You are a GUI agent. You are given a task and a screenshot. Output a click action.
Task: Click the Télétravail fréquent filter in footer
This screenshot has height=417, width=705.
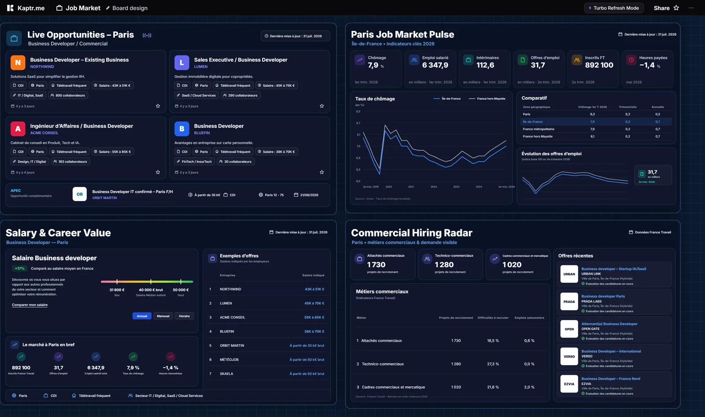pos(91,396)
